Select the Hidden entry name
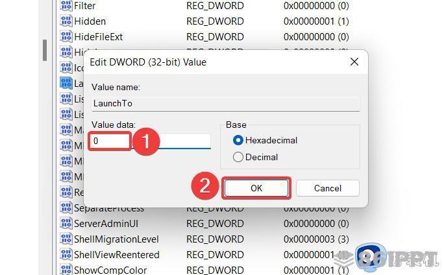 tap(90, 21)
